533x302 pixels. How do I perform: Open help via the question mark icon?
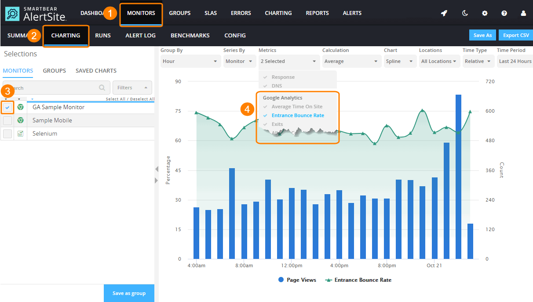(x=504, y=13)
